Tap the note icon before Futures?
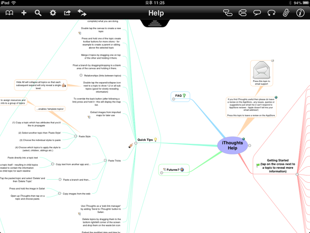310x233 pixels. click(x=164, y=169)
